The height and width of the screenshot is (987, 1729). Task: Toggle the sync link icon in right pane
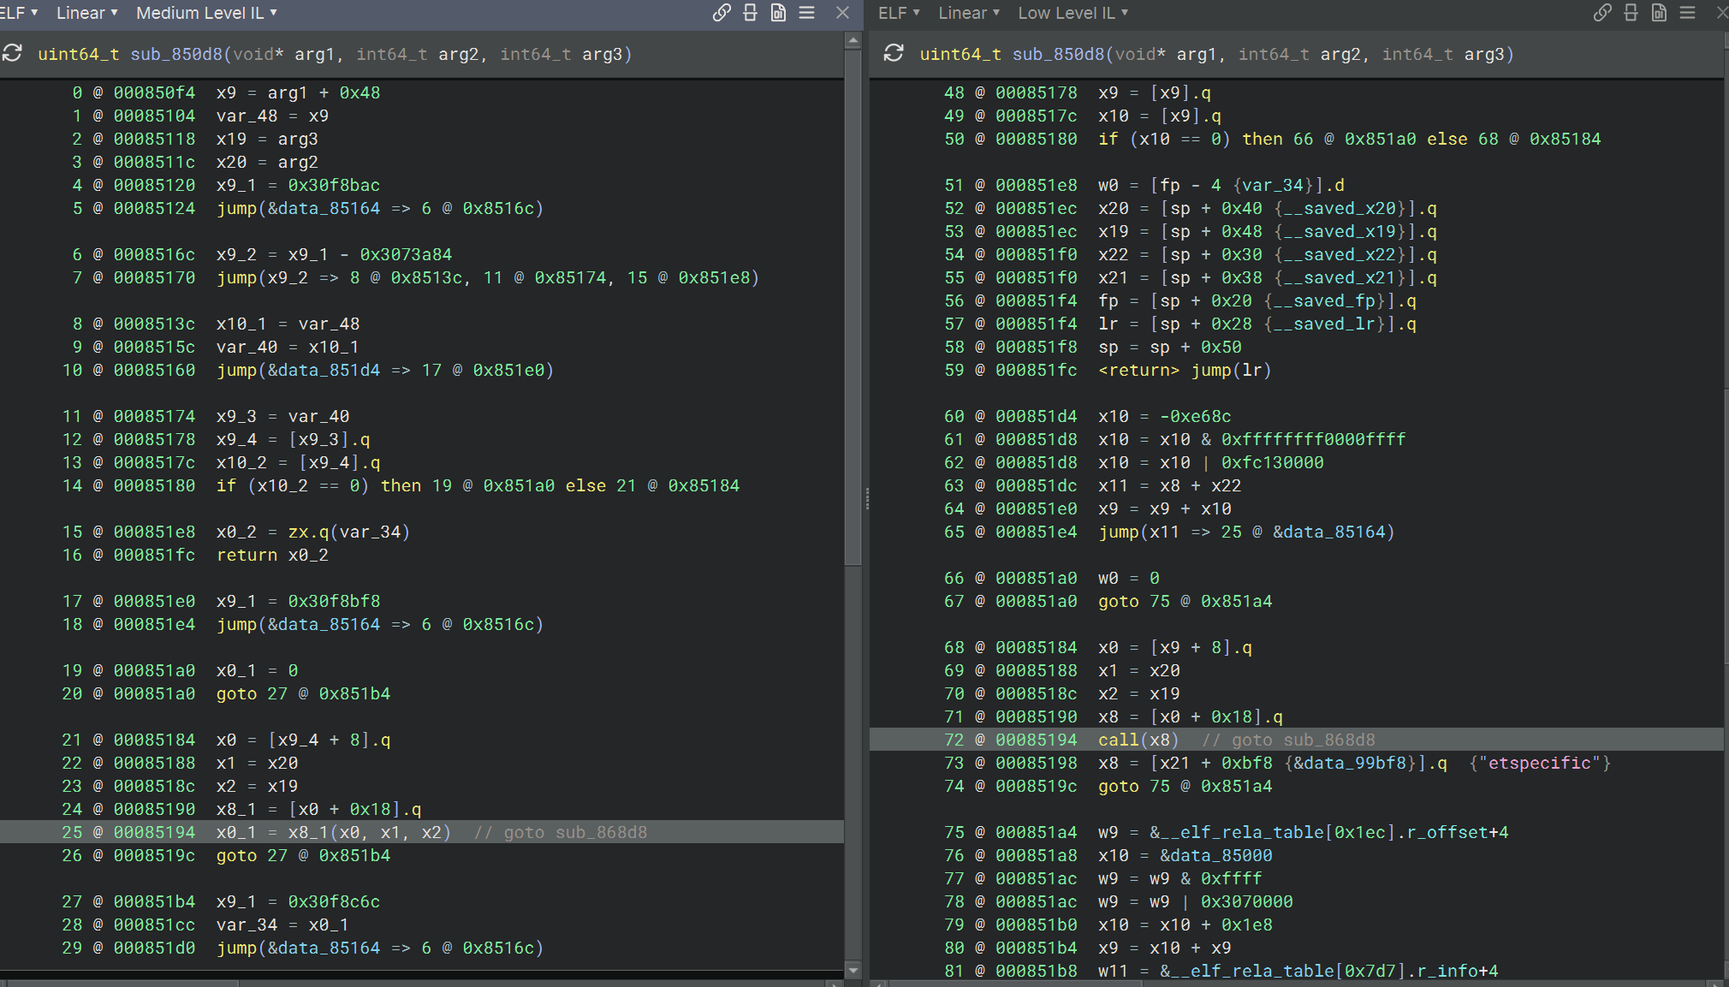pos(1602,12)
